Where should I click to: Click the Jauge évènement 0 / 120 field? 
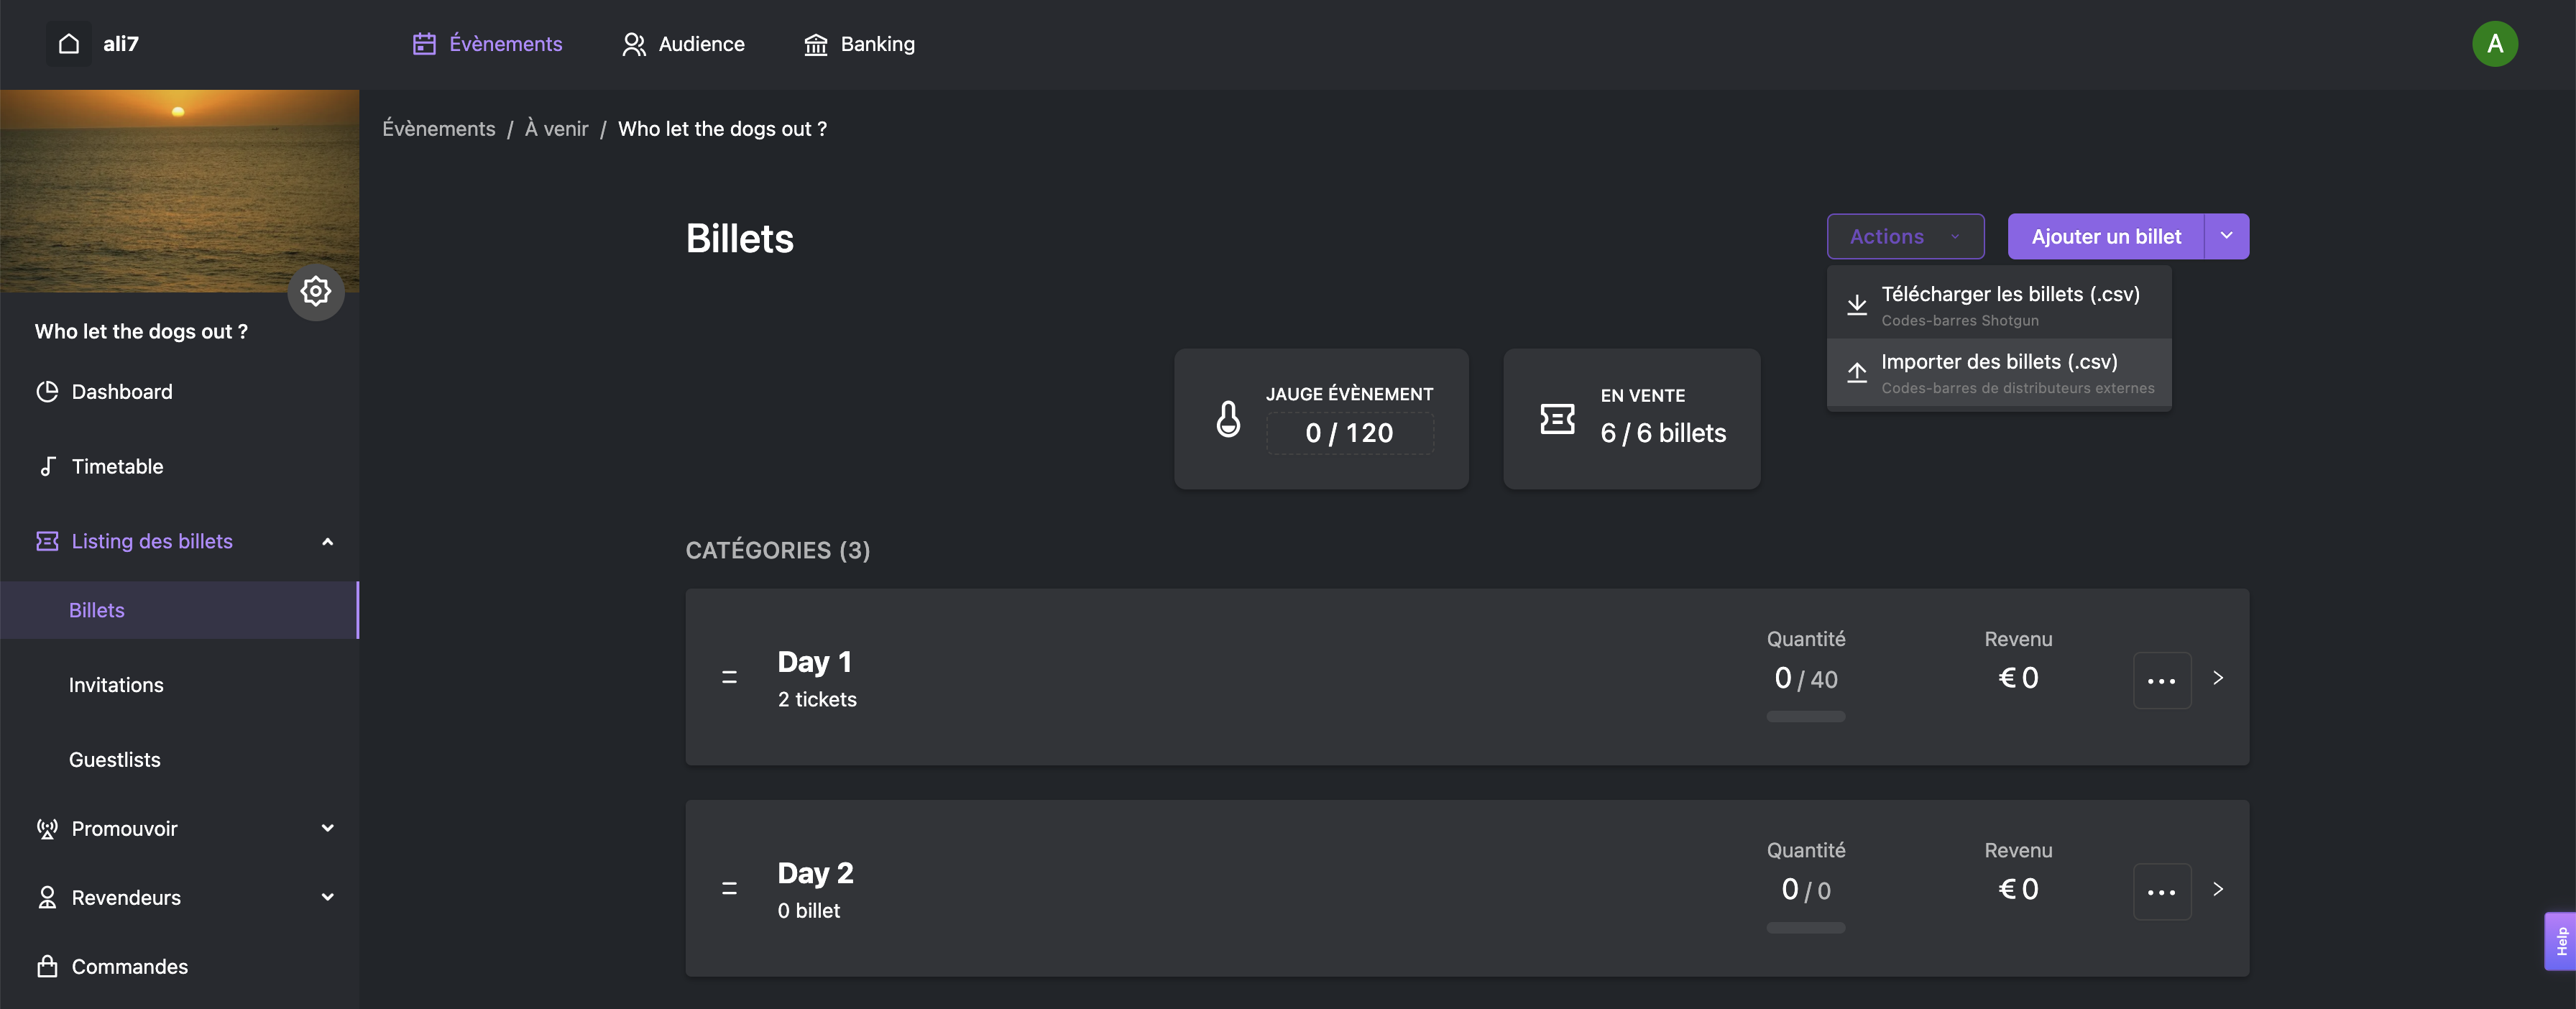click(1348, 433)
